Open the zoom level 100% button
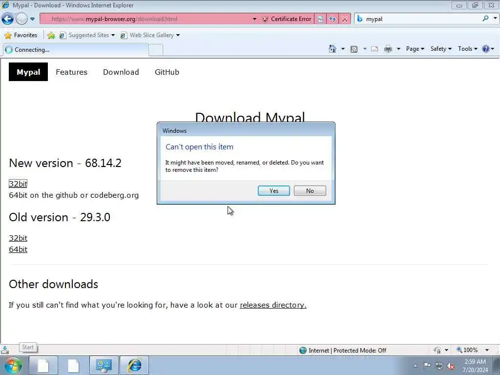The image size is (500, 375). (467, 350)
